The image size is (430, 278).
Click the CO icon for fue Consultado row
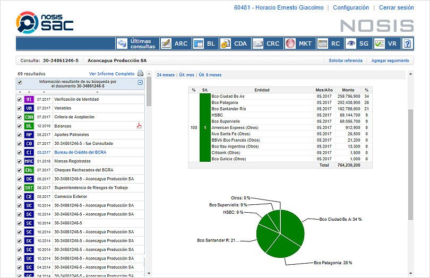point(29,143)
